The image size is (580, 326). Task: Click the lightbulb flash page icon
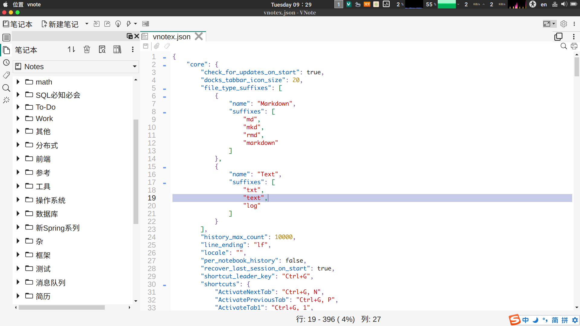(118, 24)
